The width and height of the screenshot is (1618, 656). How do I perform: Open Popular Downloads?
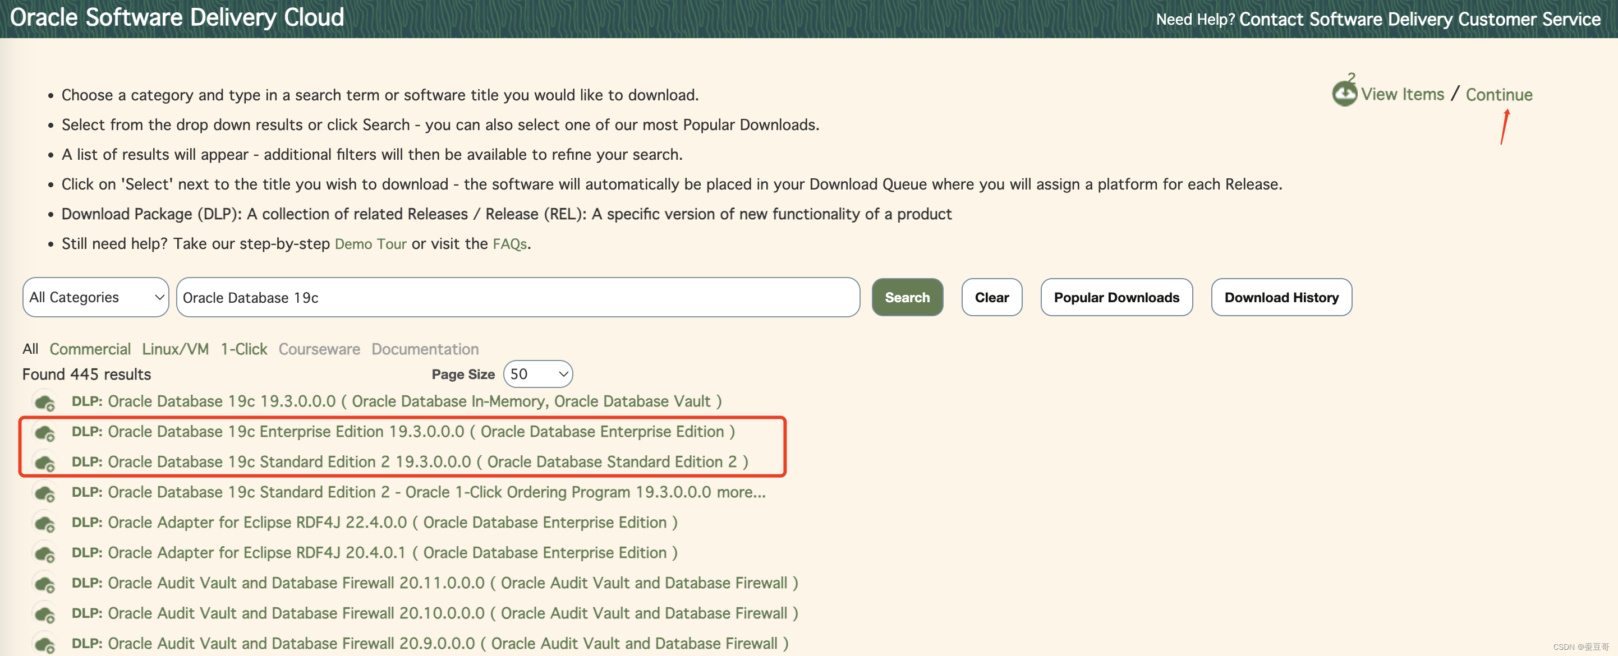point(1116,297)
